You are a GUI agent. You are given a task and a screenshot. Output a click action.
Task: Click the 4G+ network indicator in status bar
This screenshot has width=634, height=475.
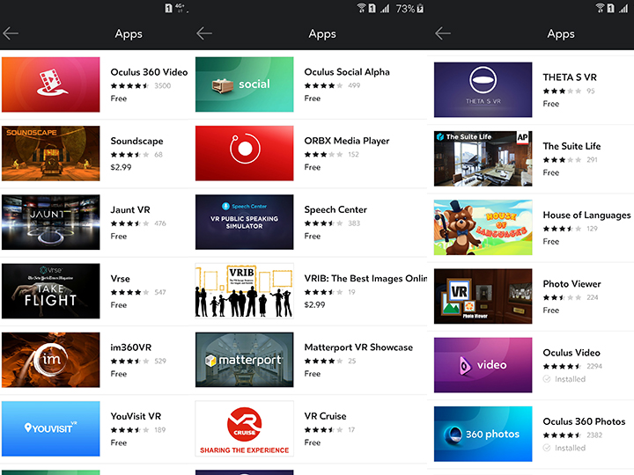(180, 8)
